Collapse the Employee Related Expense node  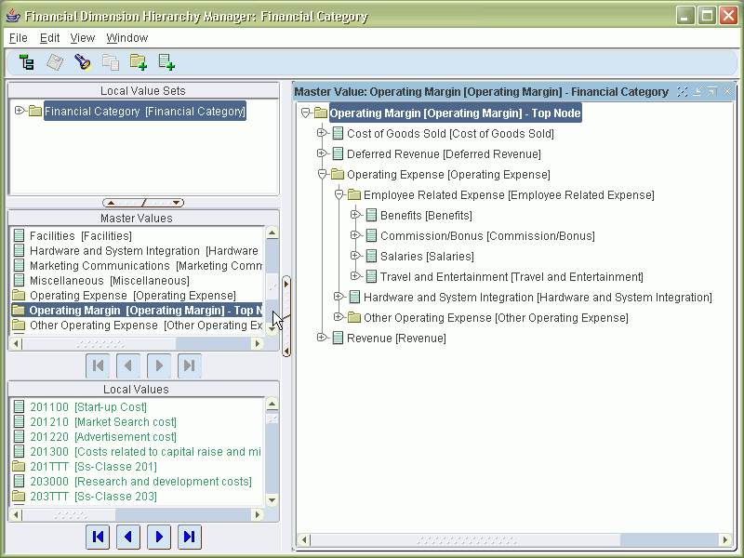click(x=339, y=194)
